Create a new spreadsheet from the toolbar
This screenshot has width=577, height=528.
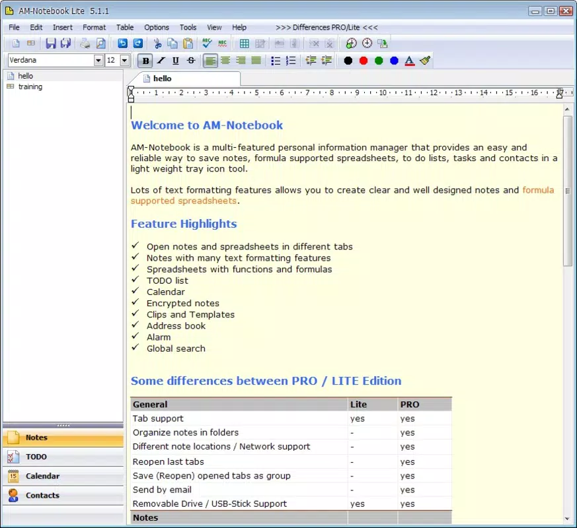click(x=31, y=44)
